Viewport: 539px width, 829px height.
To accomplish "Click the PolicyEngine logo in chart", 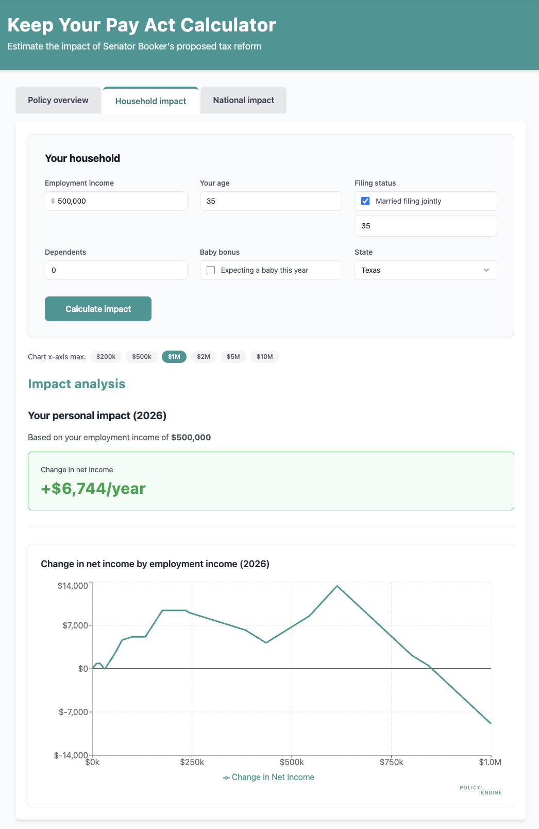I will click(x=480, y=790).
